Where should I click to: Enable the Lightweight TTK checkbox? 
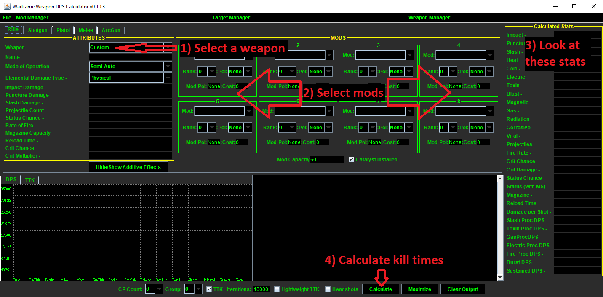tap(277, 289)
